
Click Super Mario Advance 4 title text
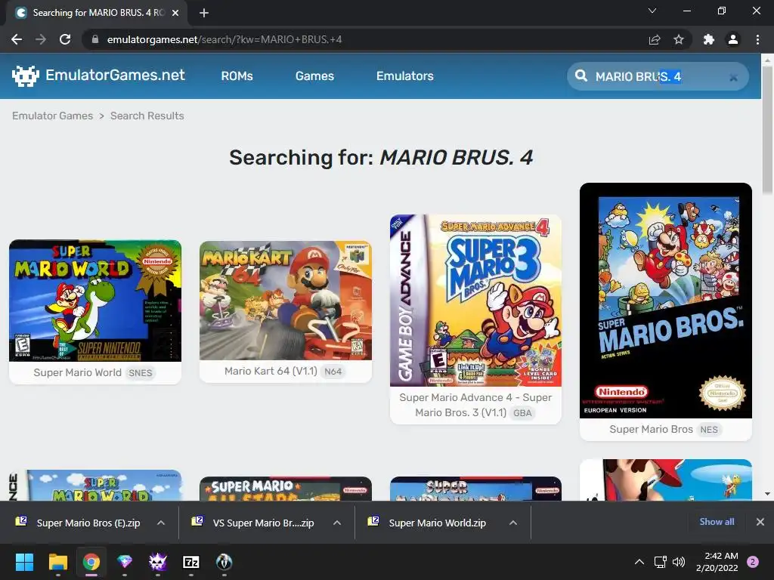(476, 405)
